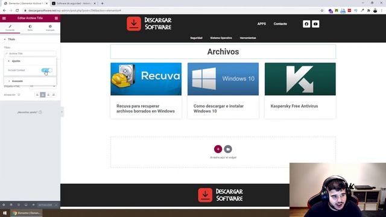Image resolution: width=386 pixels, height=217 pixels.
Task: Align the title to the right
Action: (48, 95)
